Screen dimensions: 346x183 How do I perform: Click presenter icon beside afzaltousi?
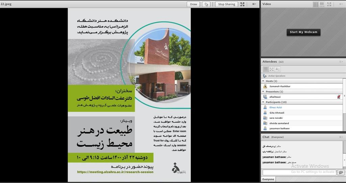point(265,97)
